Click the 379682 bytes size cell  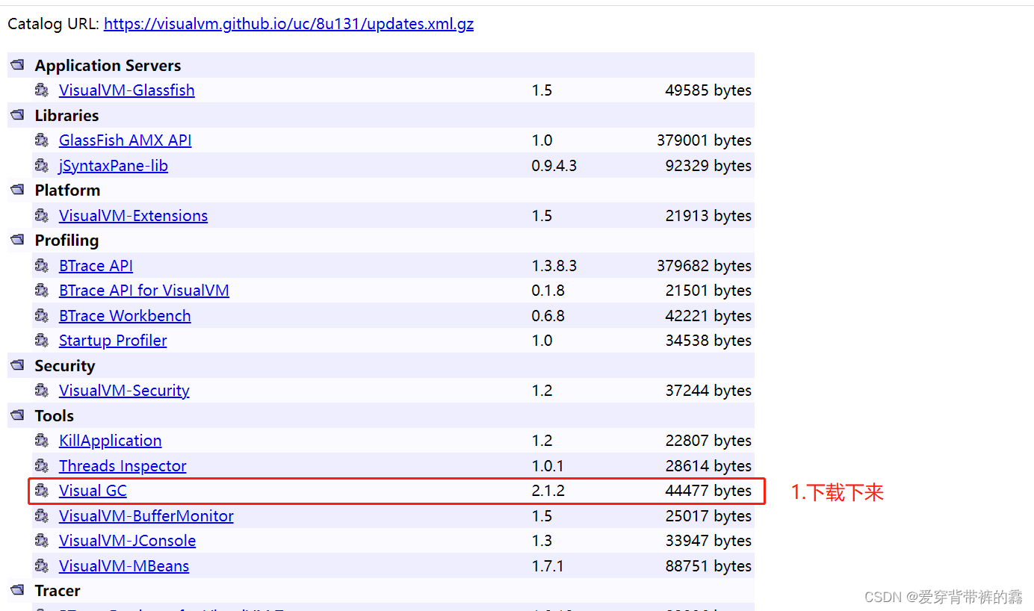705,266
